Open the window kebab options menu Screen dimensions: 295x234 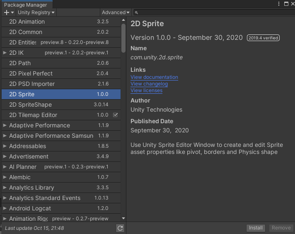pos(279,4)
